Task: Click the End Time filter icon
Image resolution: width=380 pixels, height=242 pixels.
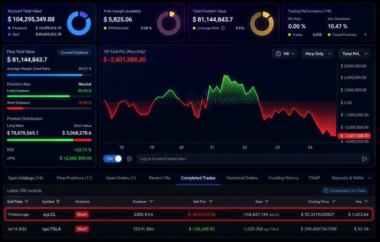Action: click(27, 202)
